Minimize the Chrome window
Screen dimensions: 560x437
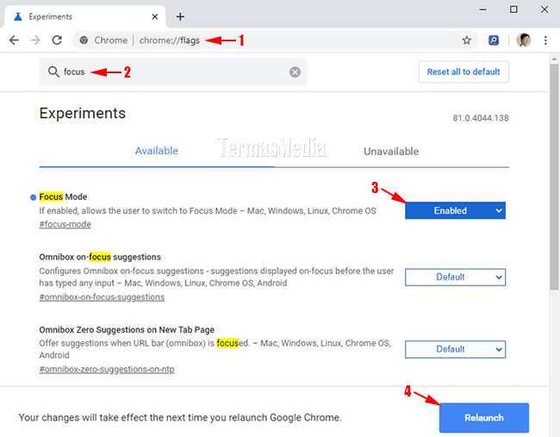coord(482,9)
